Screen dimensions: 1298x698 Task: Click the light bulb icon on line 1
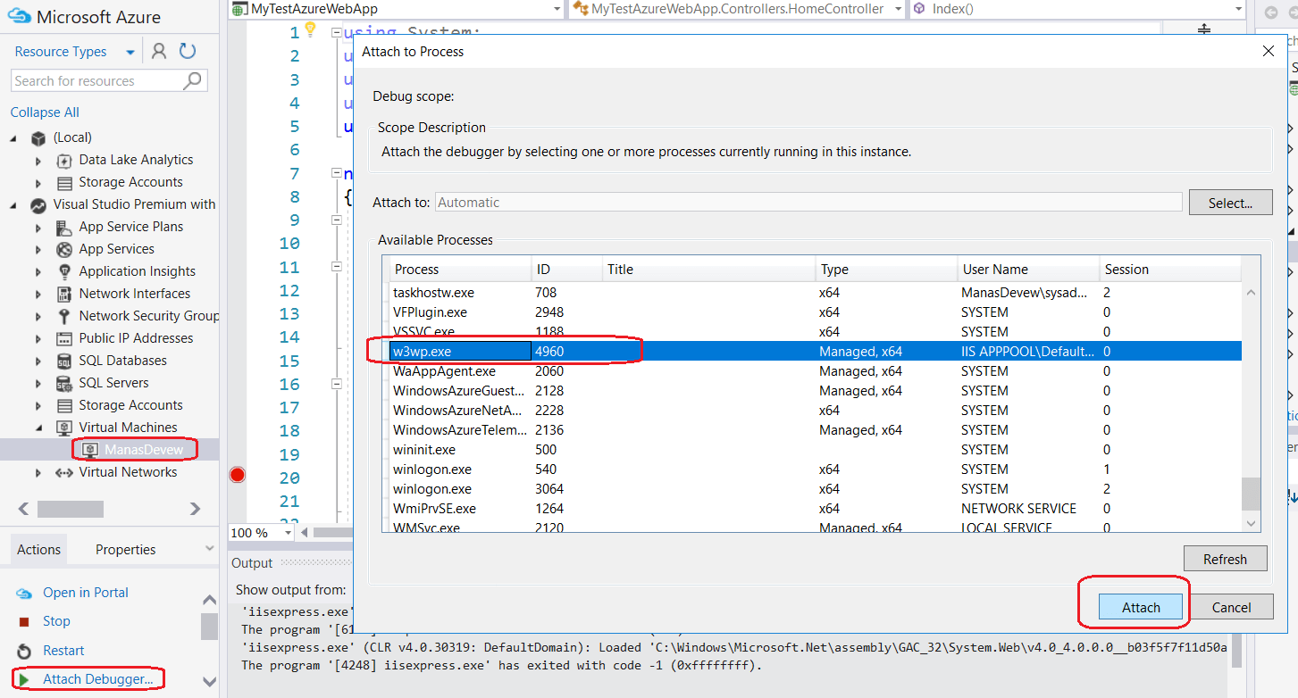(309, 29)
